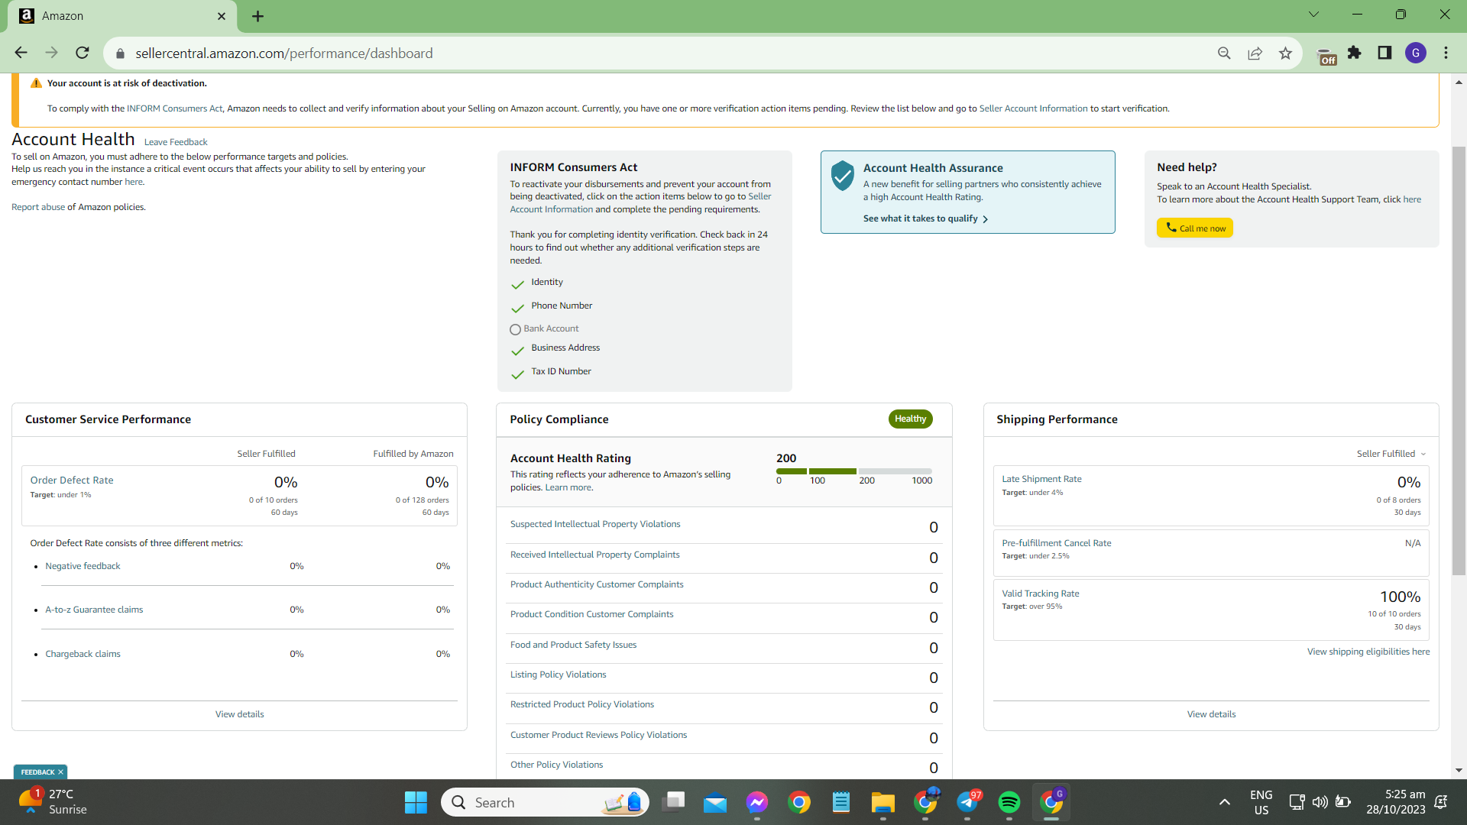
Task: Close the Amazon tab
Action: pyautogui.click(x=222, y=16)
